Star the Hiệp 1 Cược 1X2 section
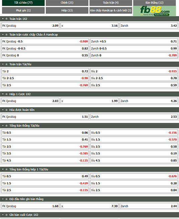 [x=6, y=94]
